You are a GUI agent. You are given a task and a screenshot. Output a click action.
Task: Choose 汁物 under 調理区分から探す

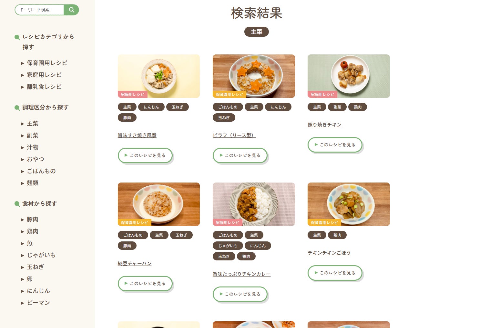pyautogui.click(x=33, y=147)
